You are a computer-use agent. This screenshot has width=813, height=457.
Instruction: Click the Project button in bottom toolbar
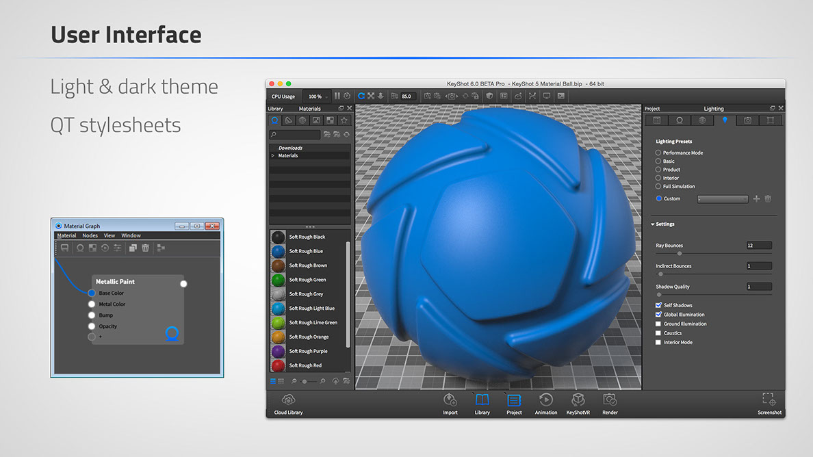[514, 401]
